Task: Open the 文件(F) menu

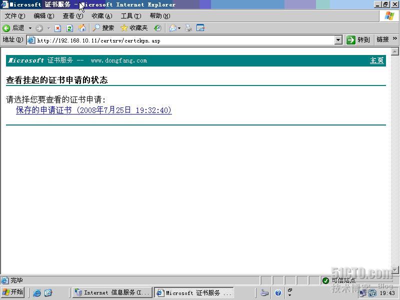Action: click(15, 16)
